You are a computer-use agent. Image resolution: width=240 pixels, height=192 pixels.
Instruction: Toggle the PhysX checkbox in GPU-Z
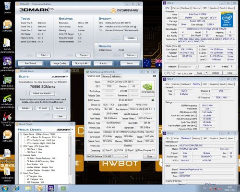pyautogui.click(x=126, y=150)
